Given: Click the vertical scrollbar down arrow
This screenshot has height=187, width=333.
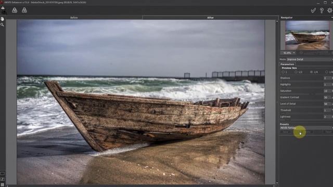Looking at the screenshot, I should coord(277,183).
